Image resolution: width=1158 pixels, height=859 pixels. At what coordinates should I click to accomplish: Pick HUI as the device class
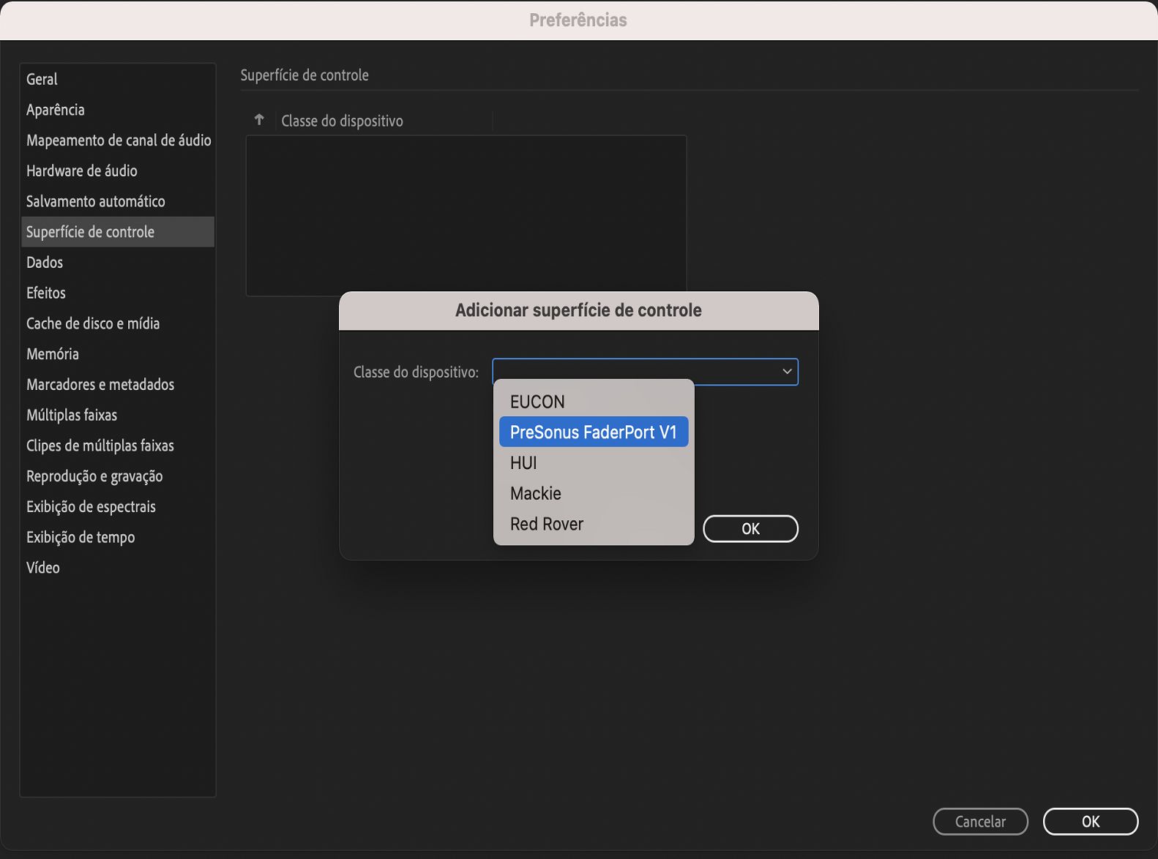click(x=594, y=463)
